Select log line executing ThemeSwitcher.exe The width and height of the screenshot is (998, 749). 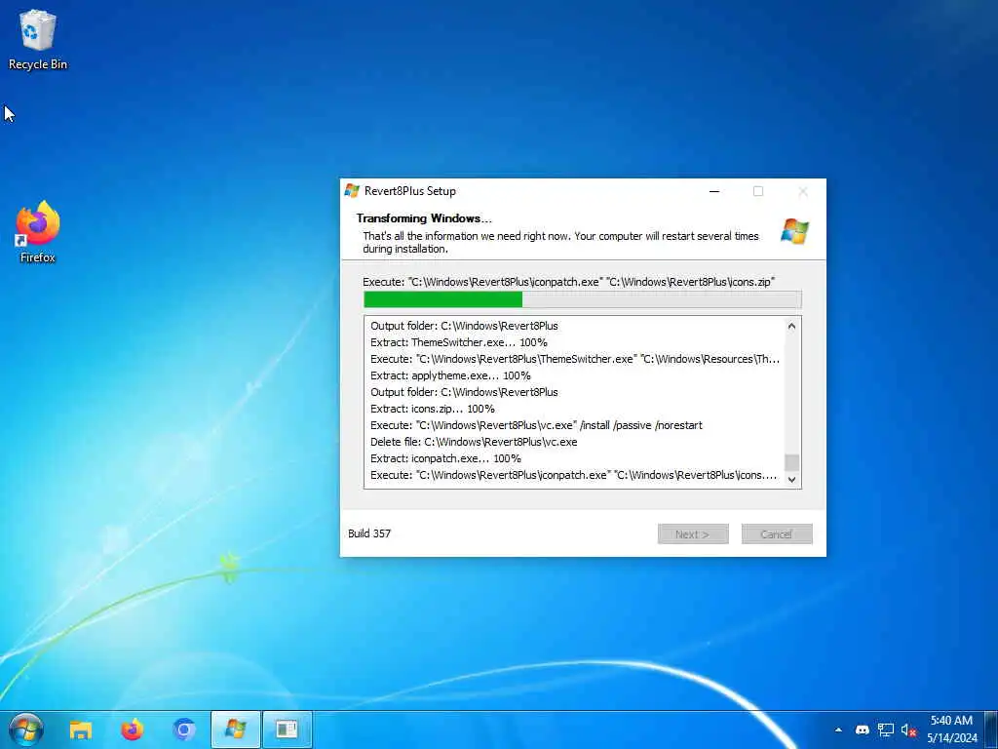coord(575,359)
